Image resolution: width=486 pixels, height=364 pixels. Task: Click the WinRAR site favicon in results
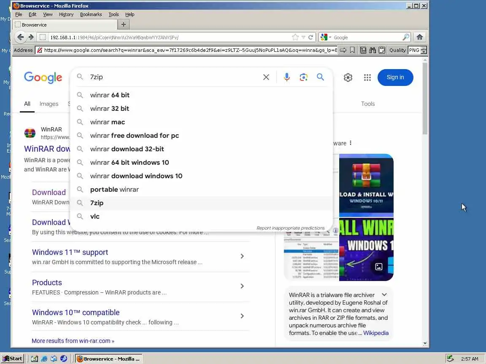tap(30, 133)
